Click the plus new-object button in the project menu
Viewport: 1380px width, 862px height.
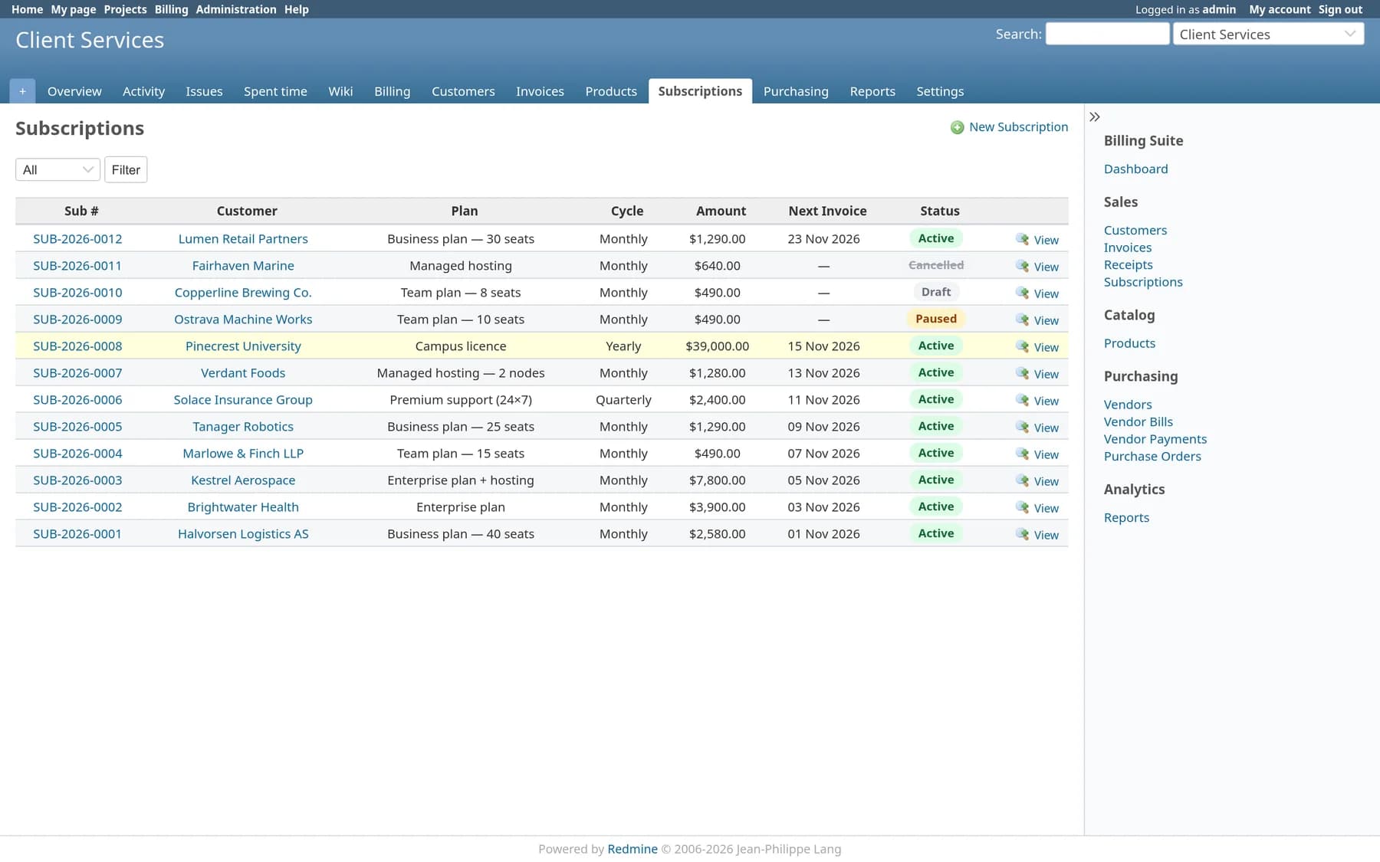pos(22,91)
